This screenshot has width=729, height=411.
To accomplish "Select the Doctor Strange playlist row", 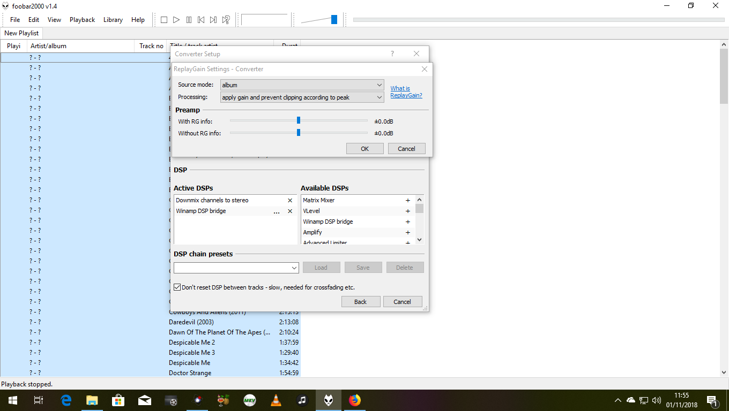I will click(150, 373).
